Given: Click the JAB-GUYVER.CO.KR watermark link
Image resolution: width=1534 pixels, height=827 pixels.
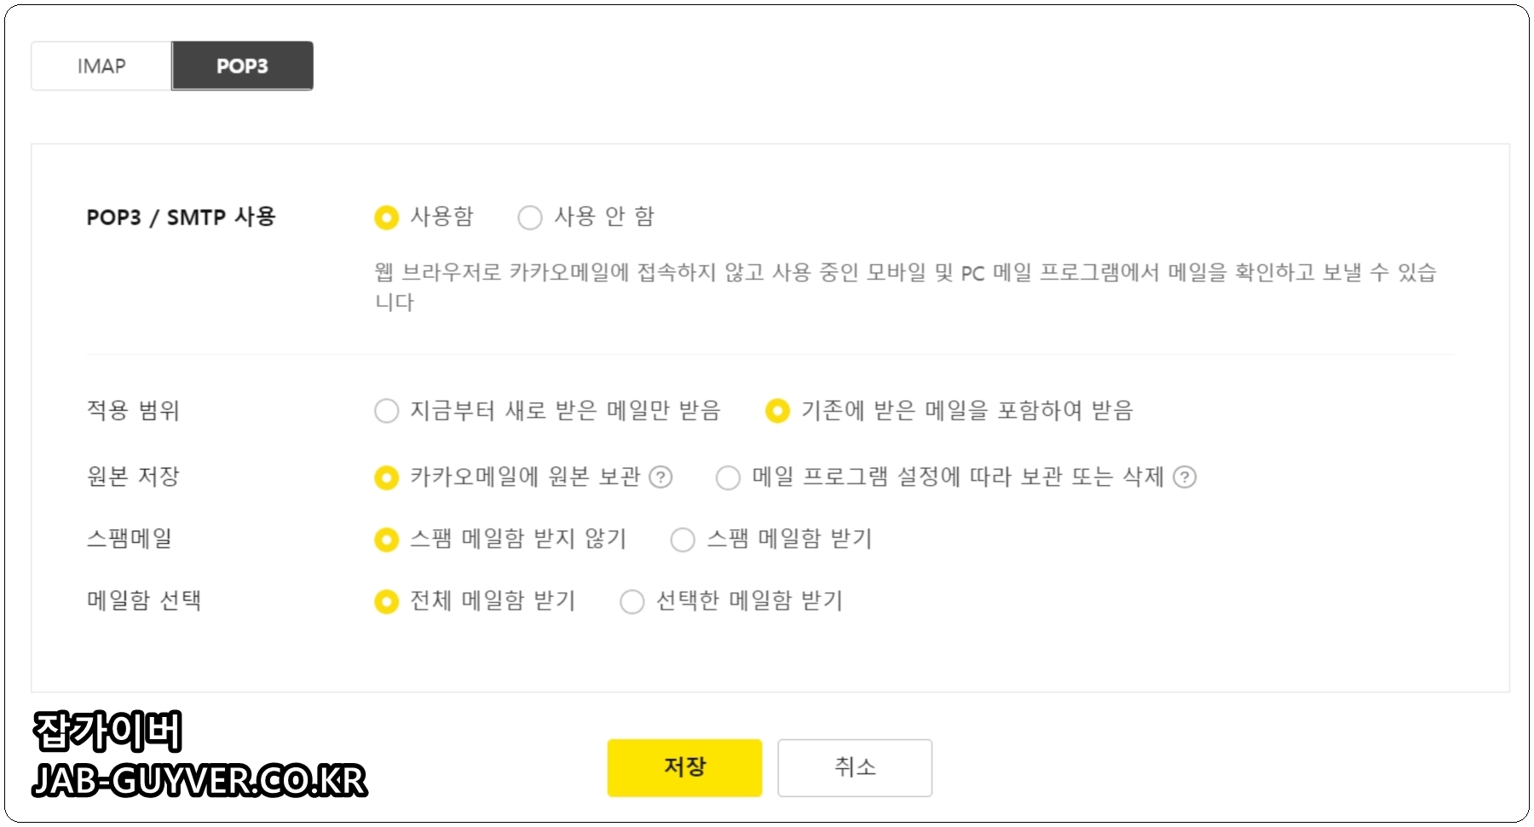Looking at the screenshot, I should point(200,780).
